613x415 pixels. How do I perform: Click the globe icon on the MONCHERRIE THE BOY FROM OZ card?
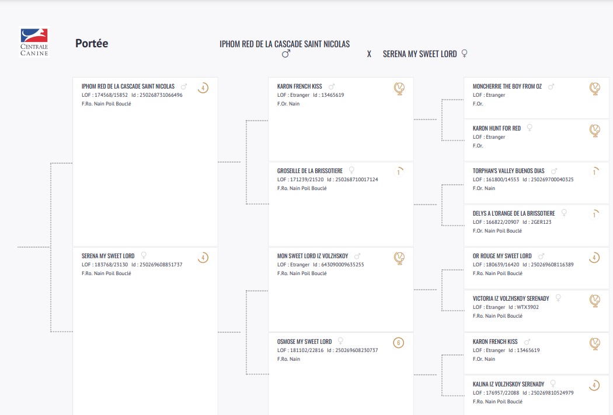[595, 89]
